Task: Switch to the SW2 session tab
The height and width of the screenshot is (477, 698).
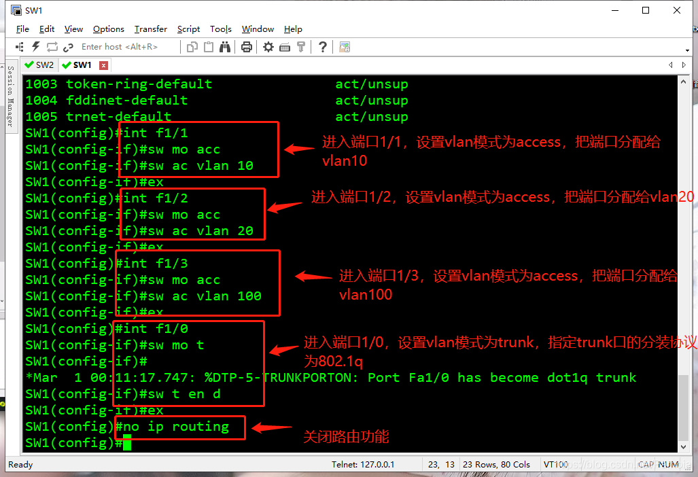Action: pyautogui.click(x=40, y=65)
